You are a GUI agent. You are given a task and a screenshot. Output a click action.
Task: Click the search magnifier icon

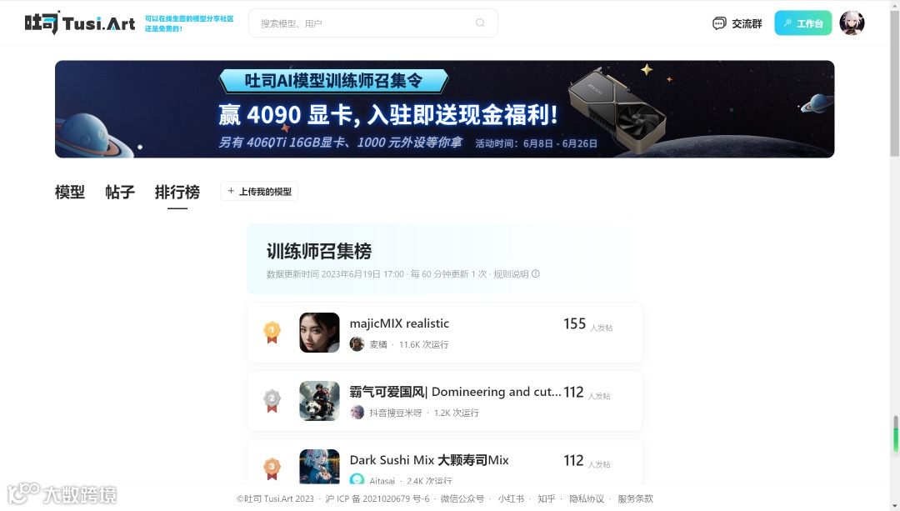(x=480, y=23)
